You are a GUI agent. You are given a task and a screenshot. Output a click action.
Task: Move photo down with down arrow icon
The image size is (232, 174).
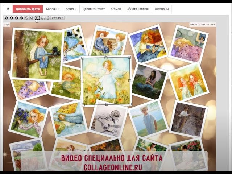coord(17,18)
